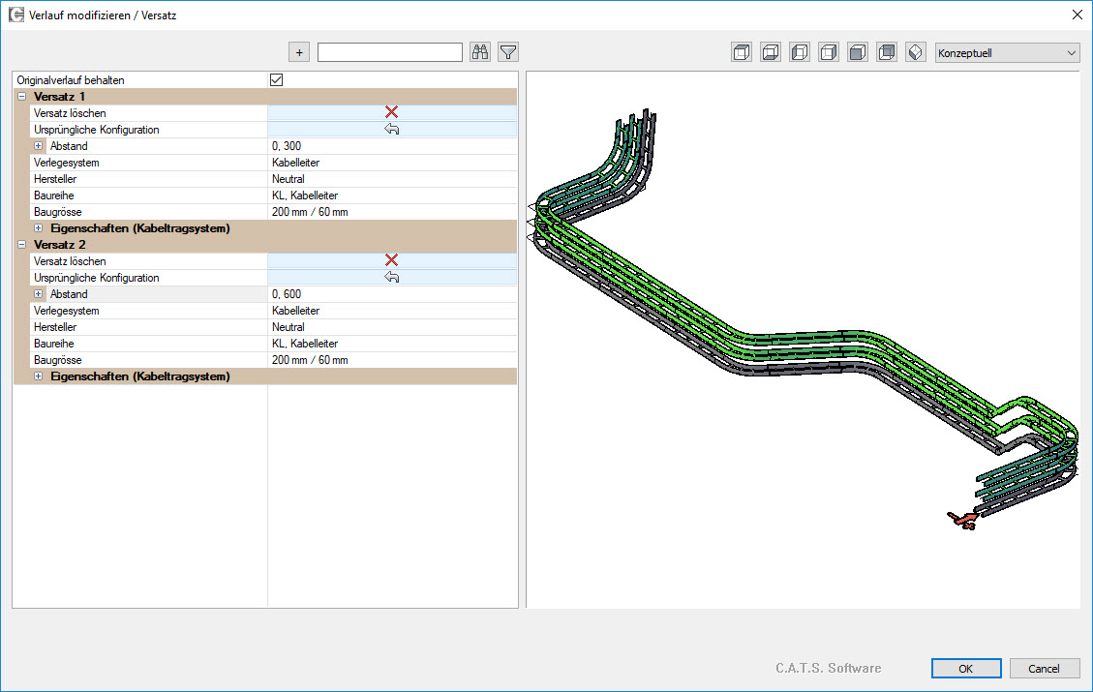The image size is (1093, 692).
Task: Click the top view cube icon
Action: (742, 52)
